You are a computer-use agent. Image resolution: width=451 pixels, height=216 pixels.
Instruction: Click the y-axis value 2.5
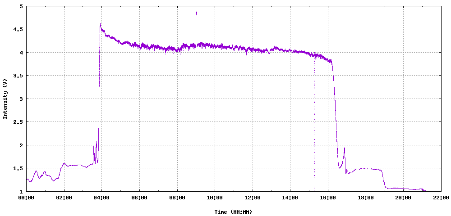pyautogui.click(x=18, y=122)
